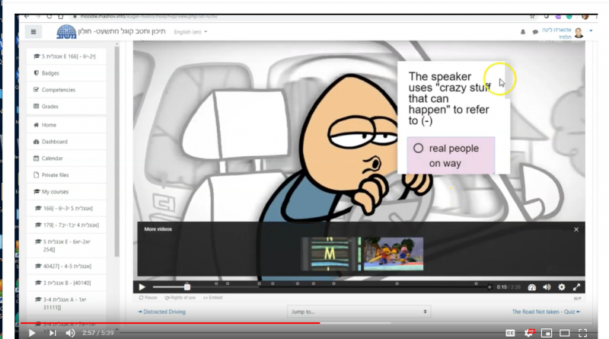Skip to next YouTube video
Viewport: 609px width, 339px height.
53,333
